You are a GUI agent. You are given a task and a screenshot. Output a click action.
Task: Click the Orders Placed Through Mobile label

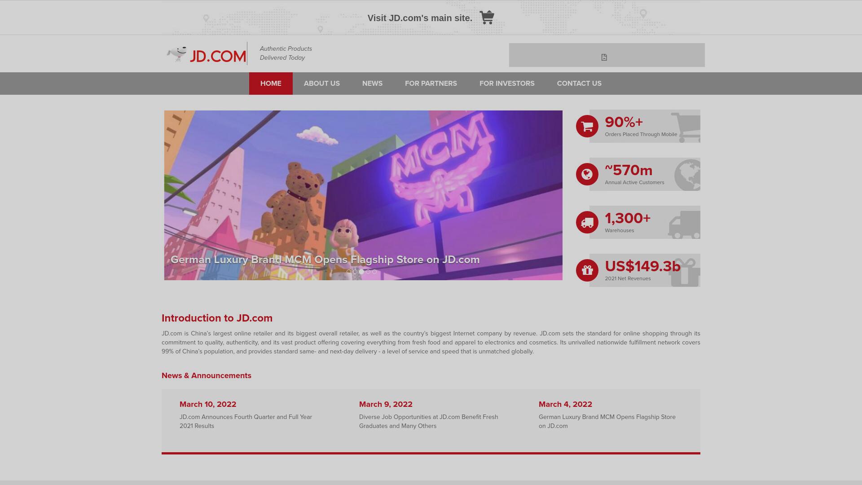641,134
